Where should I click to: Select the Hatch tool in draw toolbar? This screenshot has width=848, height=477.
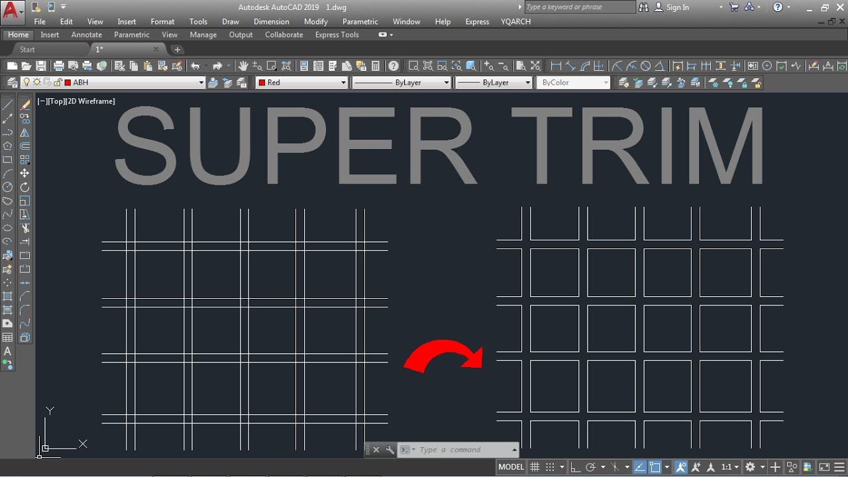pos(8,296)
